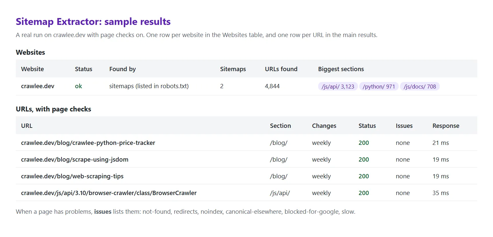The height and width of the screenshot is (237, 493).
Task: Click the "200" status in BrowserCrawler row
Action: tap(364, 193)
